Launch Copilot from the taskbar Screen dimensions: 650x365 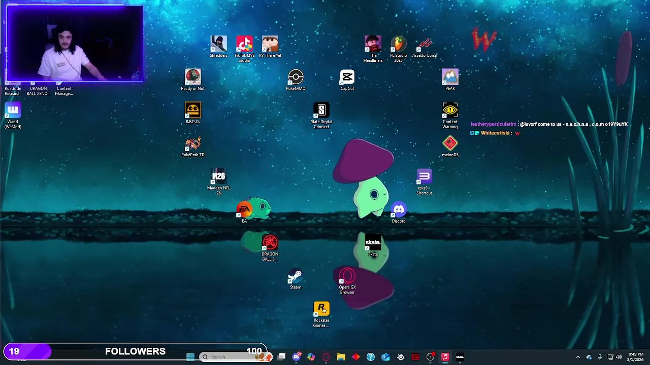(311, 357)
